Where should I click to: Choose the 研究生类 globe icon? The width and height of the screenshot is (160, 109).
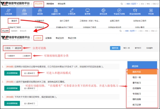(103, 10)
